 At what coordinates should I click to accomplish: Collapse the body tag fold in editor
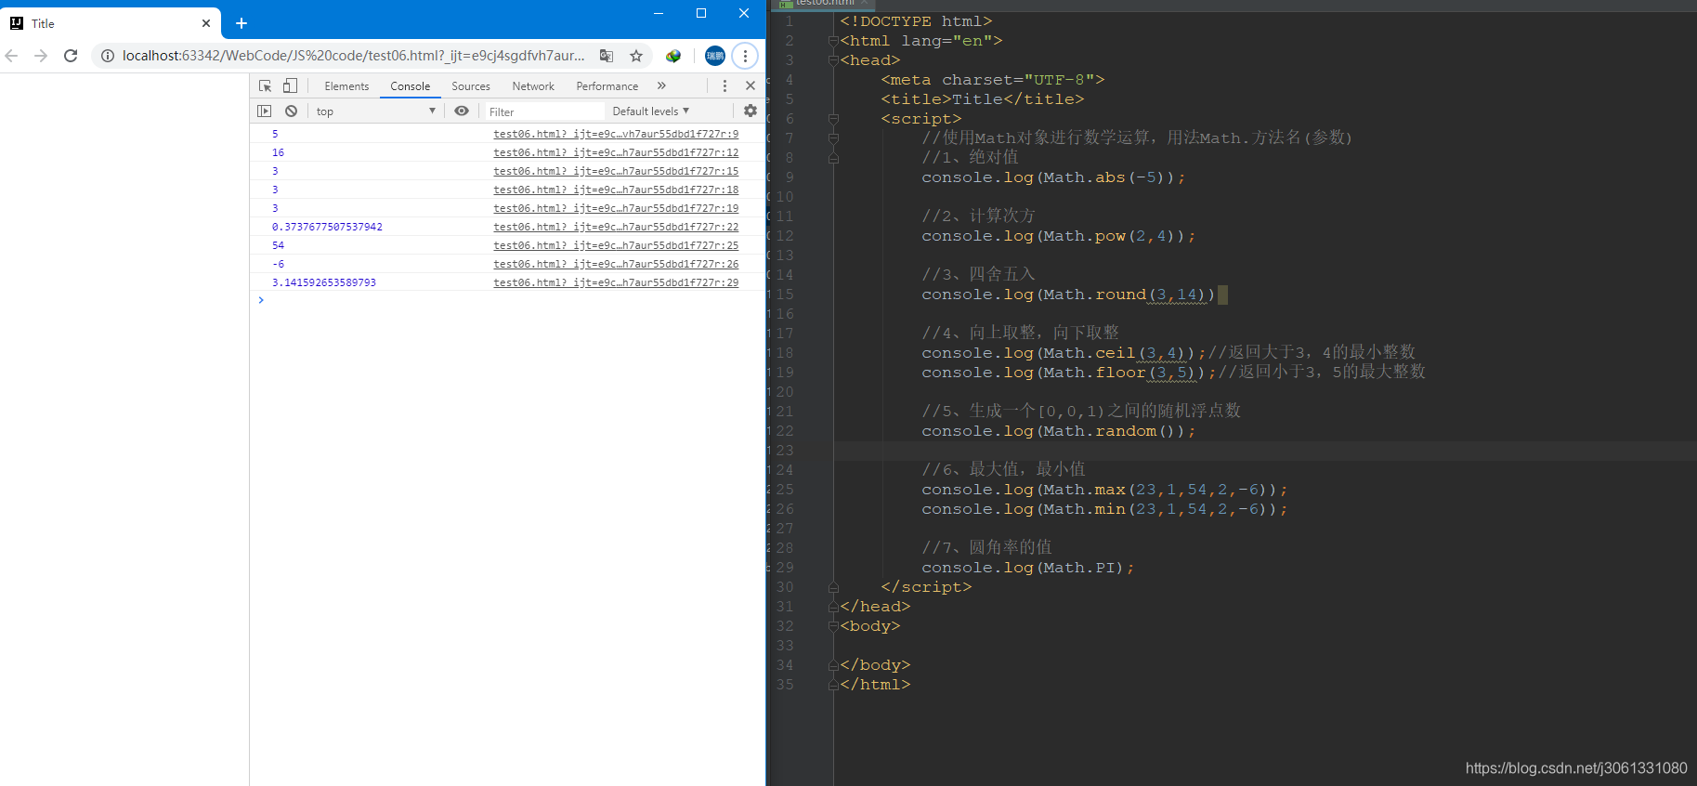833,626
